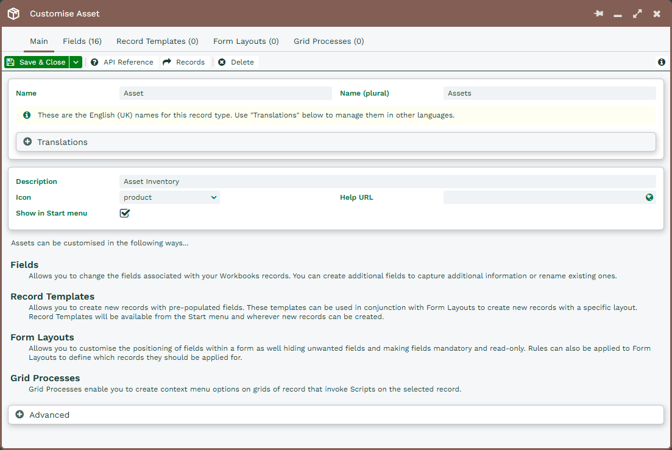Switch to the Fields (16) tab
Viewport: 672px width, 450px height.
(x=82, y=41)
